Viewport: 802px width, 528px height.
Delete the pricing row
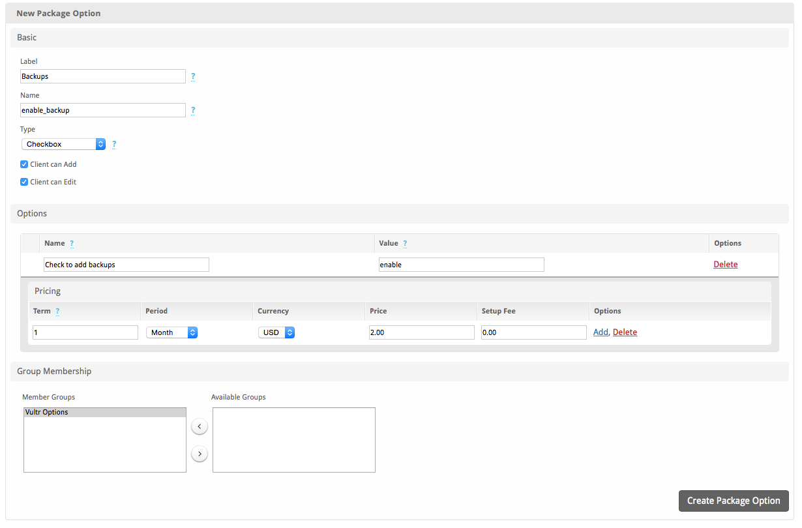tap(625, 332)
